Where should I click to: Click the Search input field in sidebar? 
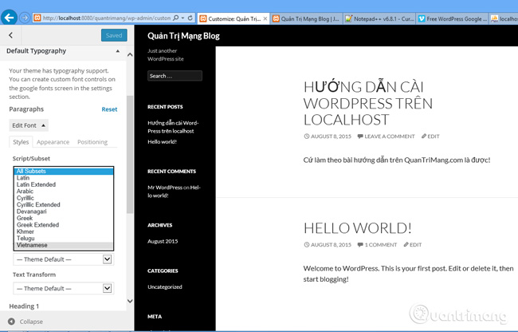pyautogui.click(x=175, y=76)
